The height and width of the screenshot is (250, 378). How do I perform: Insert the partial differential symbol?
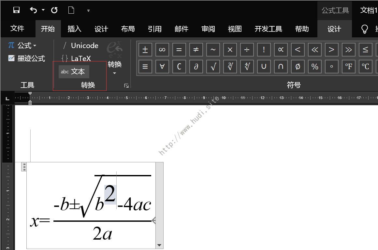coord(196,67)
